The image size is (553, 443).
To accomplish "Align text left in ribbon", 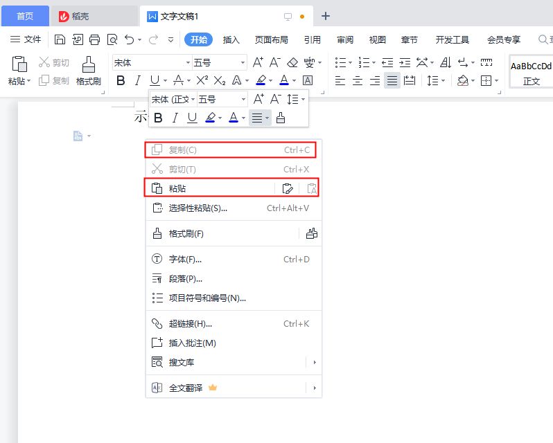I will 340,81.
